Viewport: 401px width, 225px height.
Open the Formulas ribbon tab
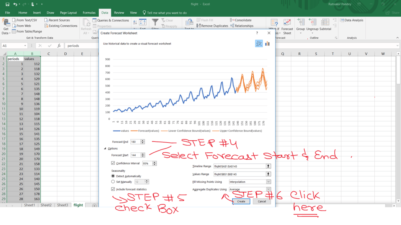tap(89, 13)
